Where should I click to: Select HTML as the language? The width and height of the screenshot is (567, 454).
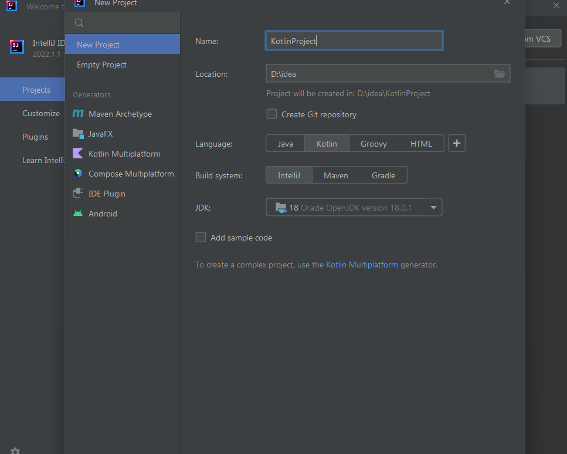point(421,144)
